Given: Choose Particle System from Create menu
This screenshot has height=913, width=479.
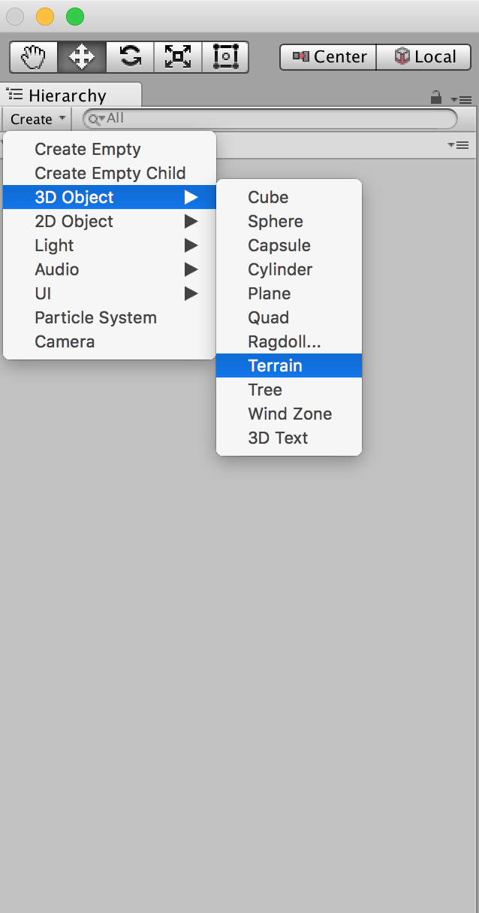Looking at the screenshot, I should (x=110, y=317).
